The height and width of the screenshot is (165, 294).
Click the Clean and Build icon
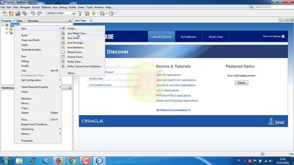(87, 13)
